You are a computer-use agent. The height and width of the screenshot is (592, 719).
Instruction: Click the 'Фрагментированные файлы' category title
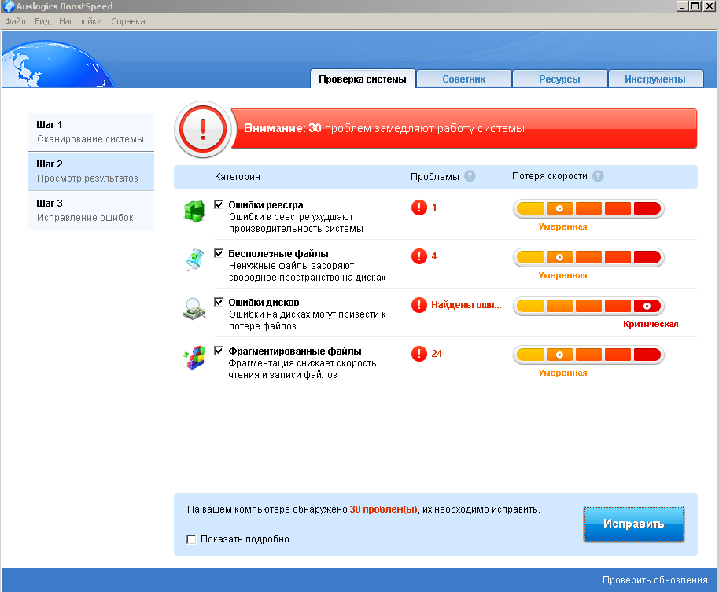(295, 351)
